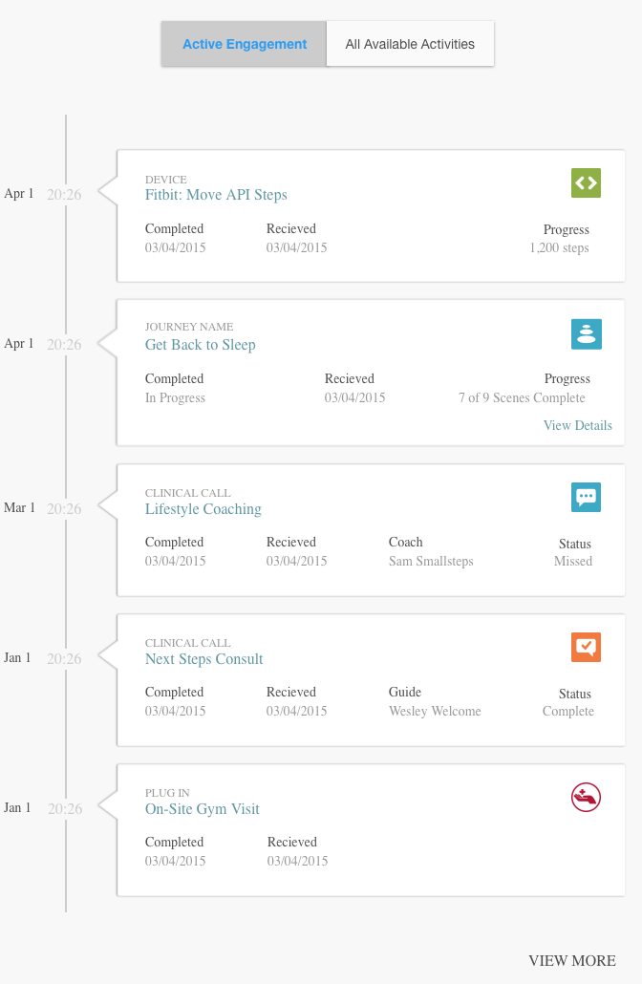
Task: Click the red circular icon on On-Site Gym Visit
Action: (586, 797)
